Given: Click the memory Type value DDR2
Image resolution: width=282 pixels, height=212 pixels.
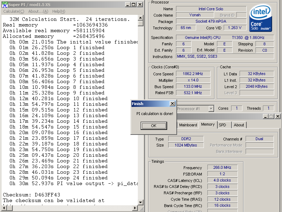Looking at the screenshot, I should coord(186,139).
